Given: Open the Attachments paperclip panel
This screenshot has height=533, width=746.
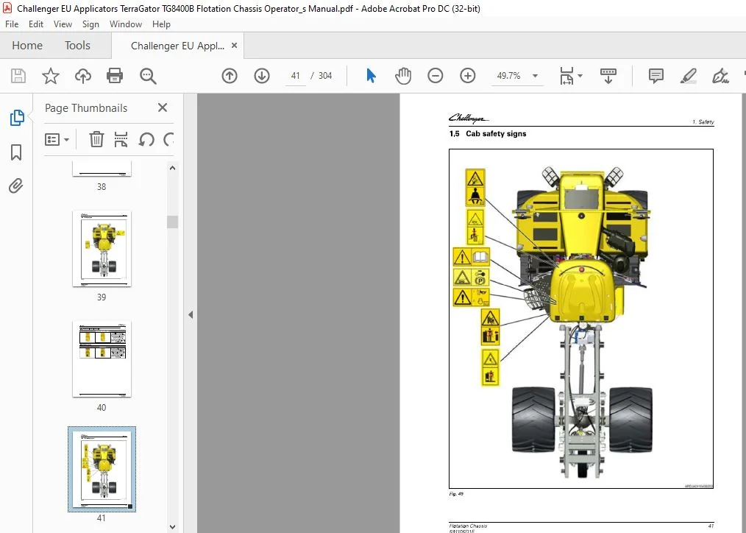Looking at the screenshot, I should (x=16, y=186).
